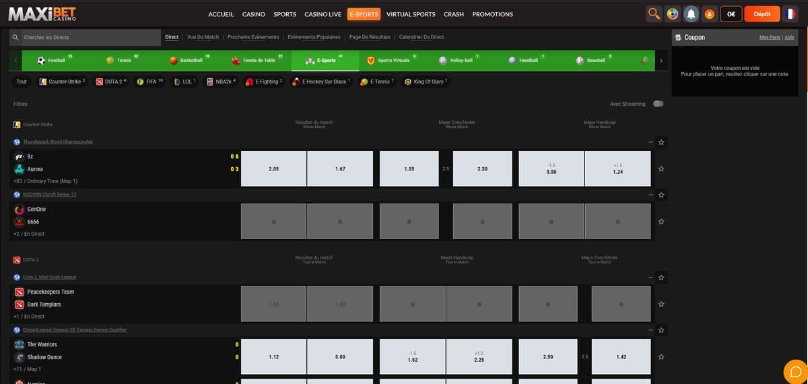
Task: Collapse Thunderpick World Championship league
Action: 650,142
